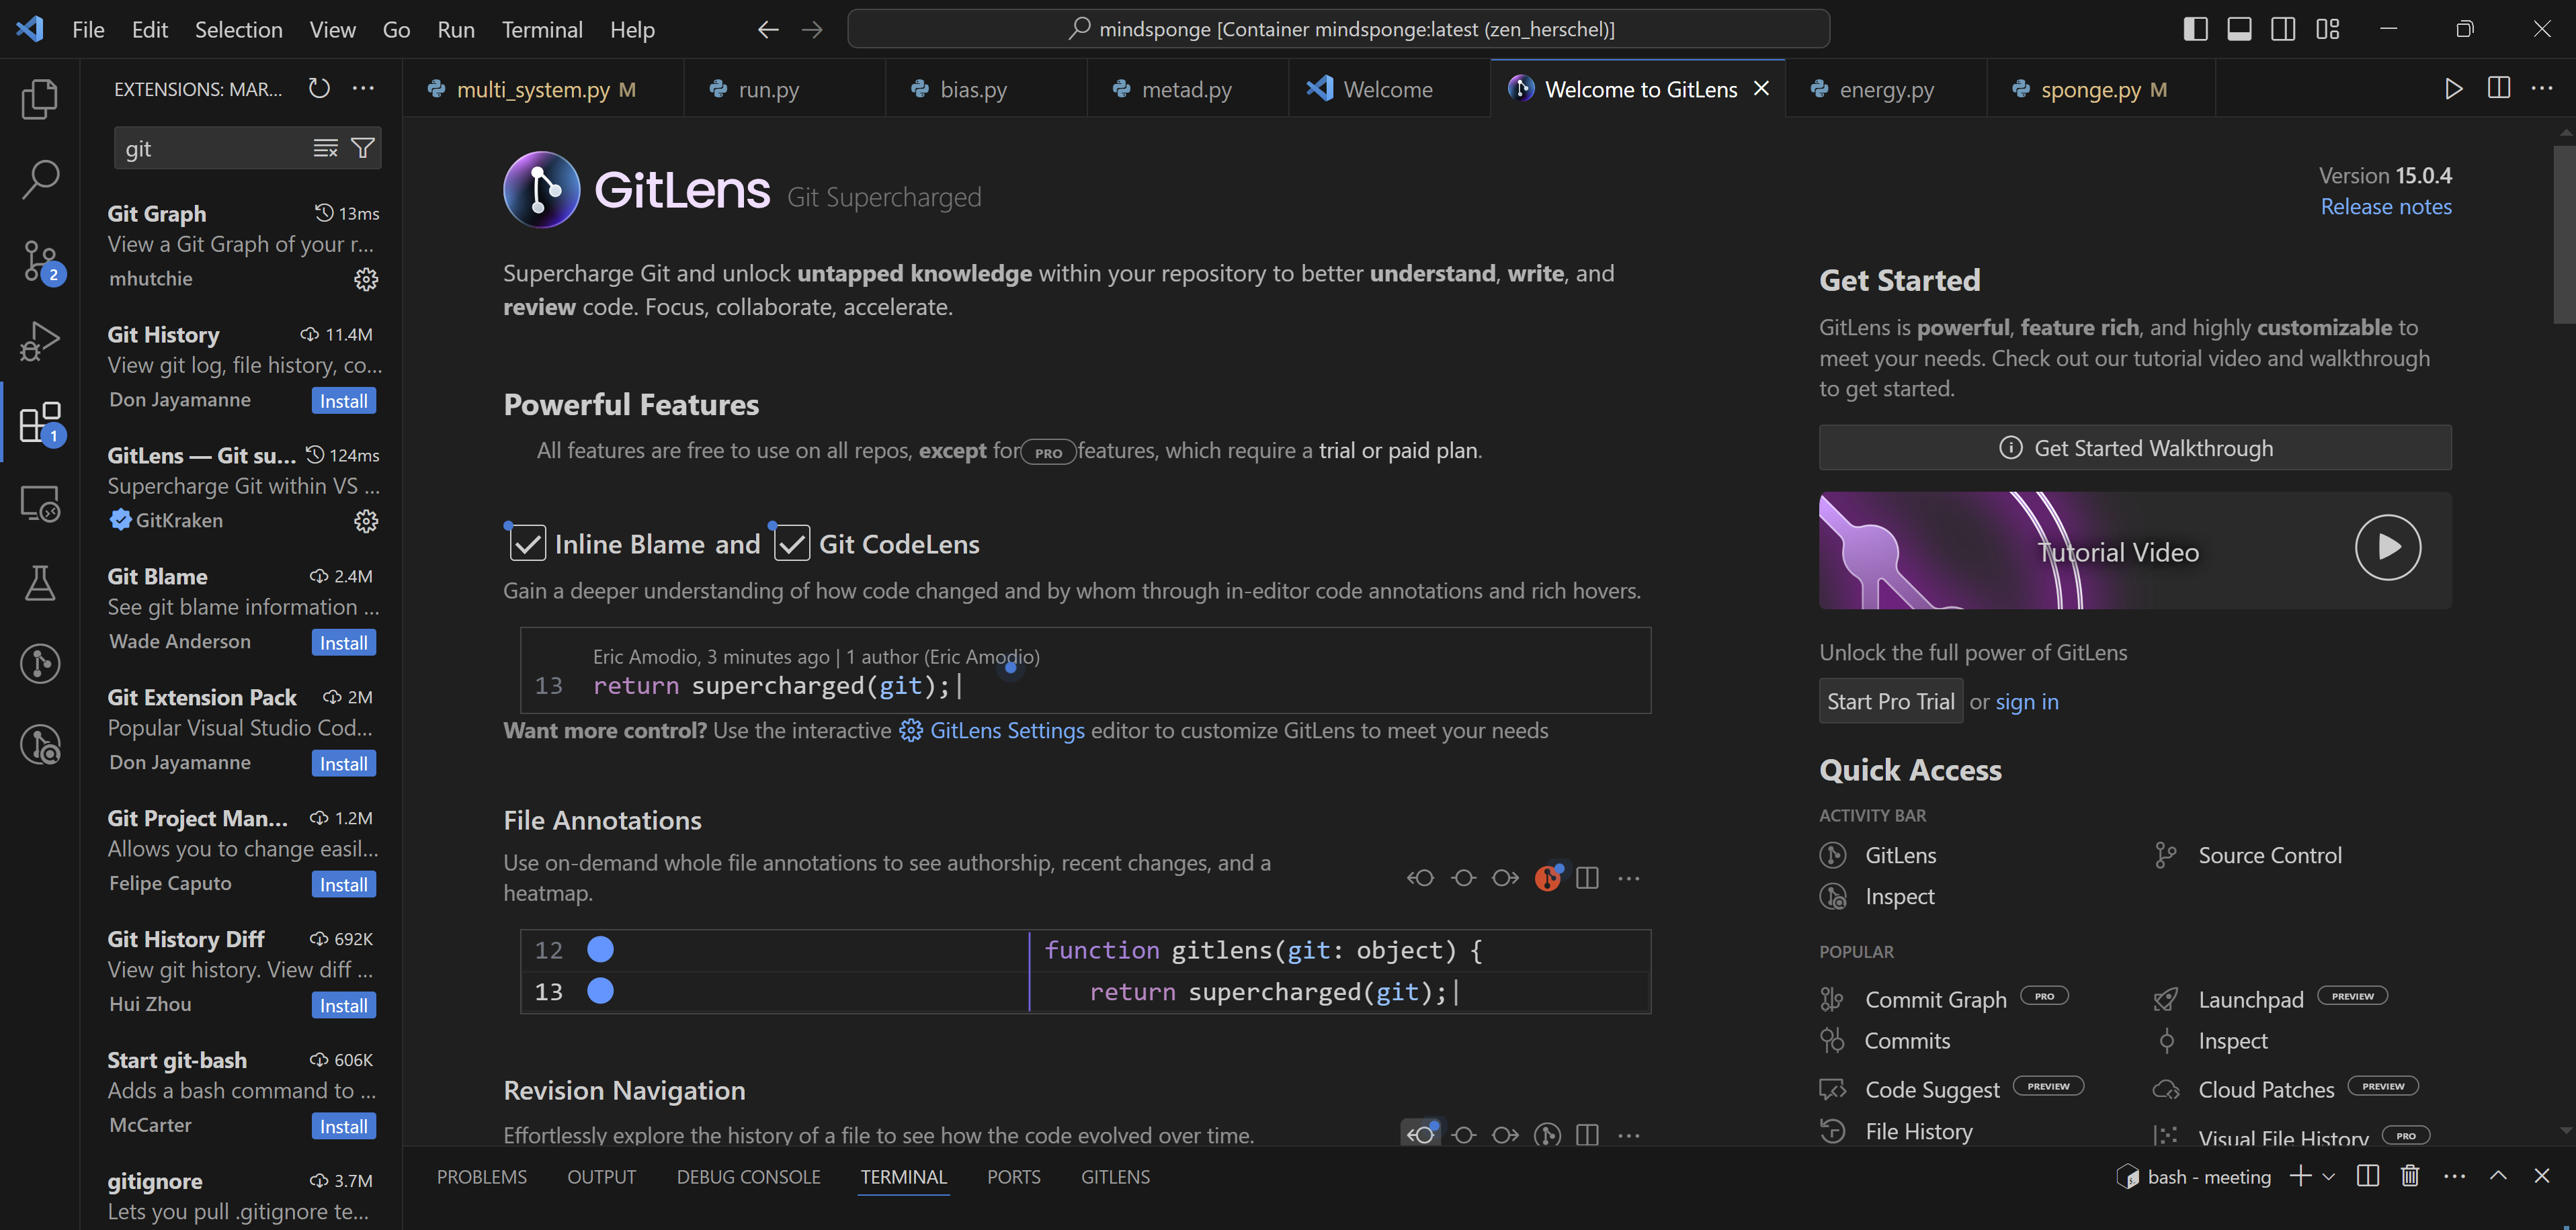Play the Tutorial Video

coord(2387,547)
